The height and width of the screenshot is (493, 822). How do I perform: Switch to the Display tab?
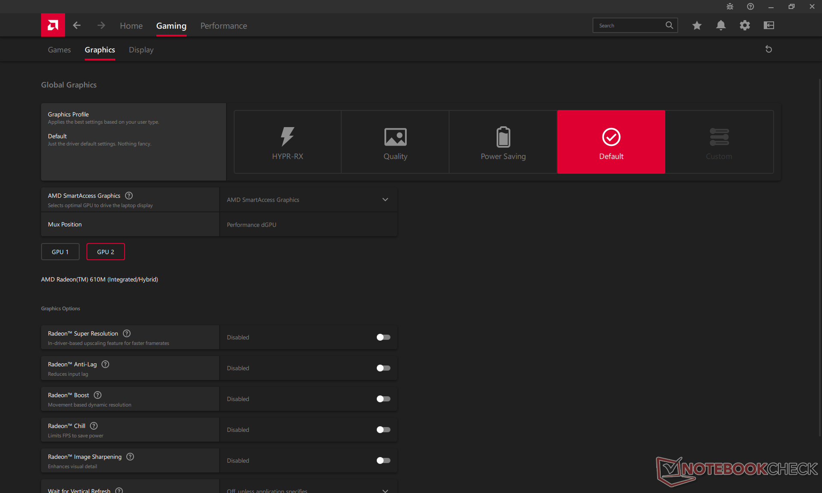click(x=141, y=50)
